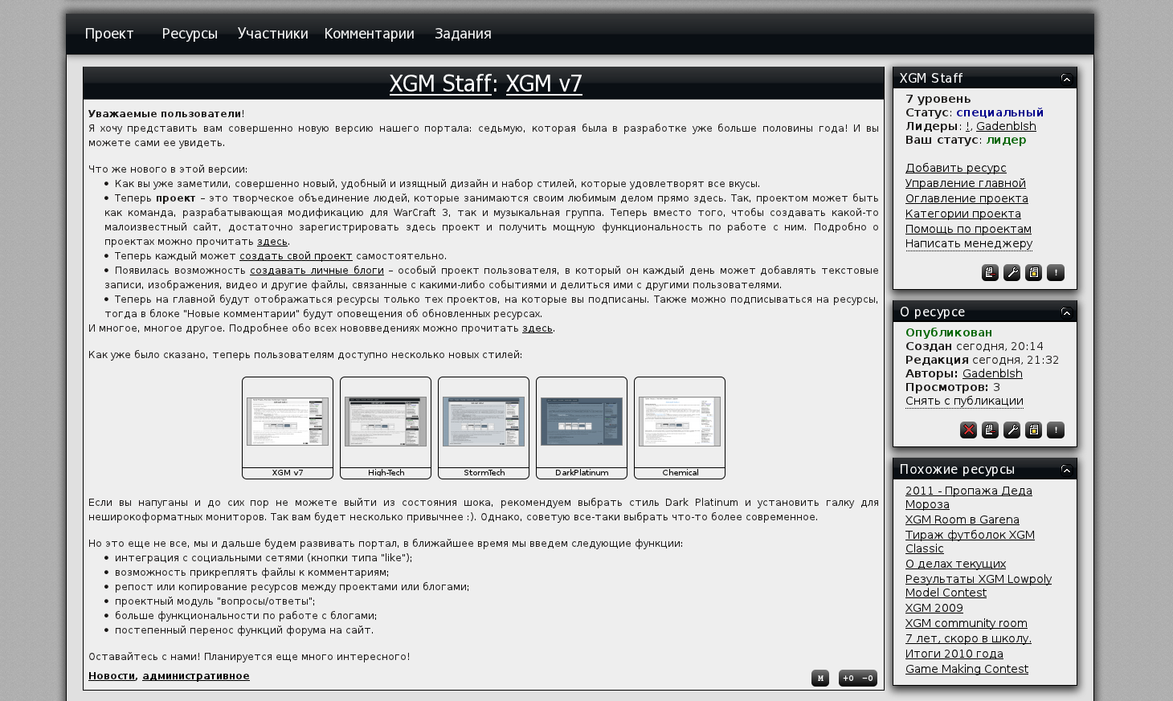Screen dimensions: 1173x701
Task: Vote up with the +0 button
Action: point(848,679)
